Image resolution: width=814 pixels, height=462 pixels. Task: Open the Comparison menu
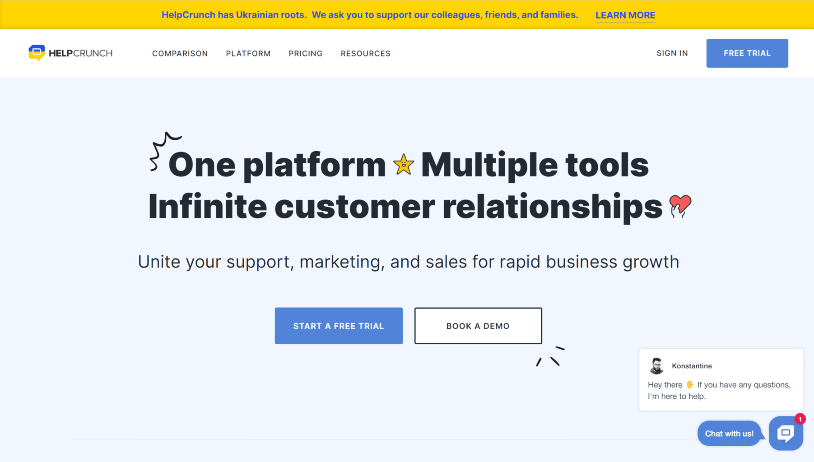coord(180,53)
